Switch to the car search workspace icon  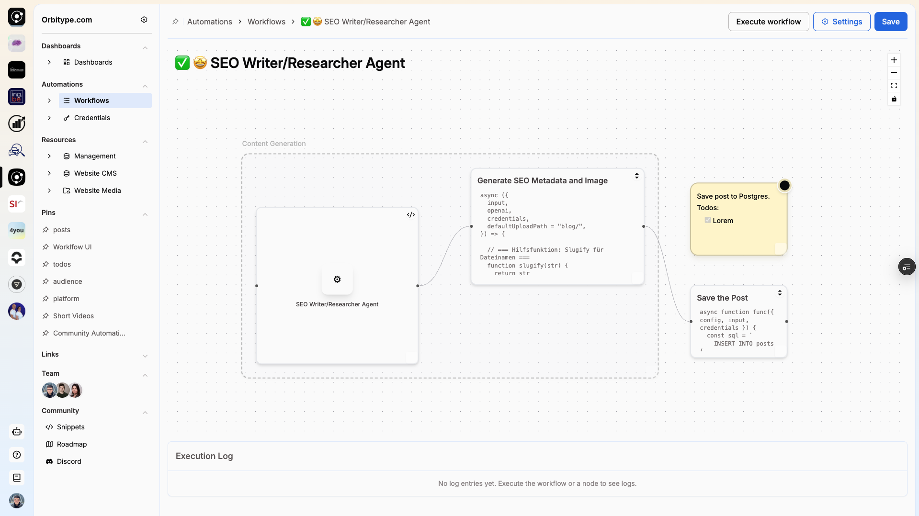17,150
